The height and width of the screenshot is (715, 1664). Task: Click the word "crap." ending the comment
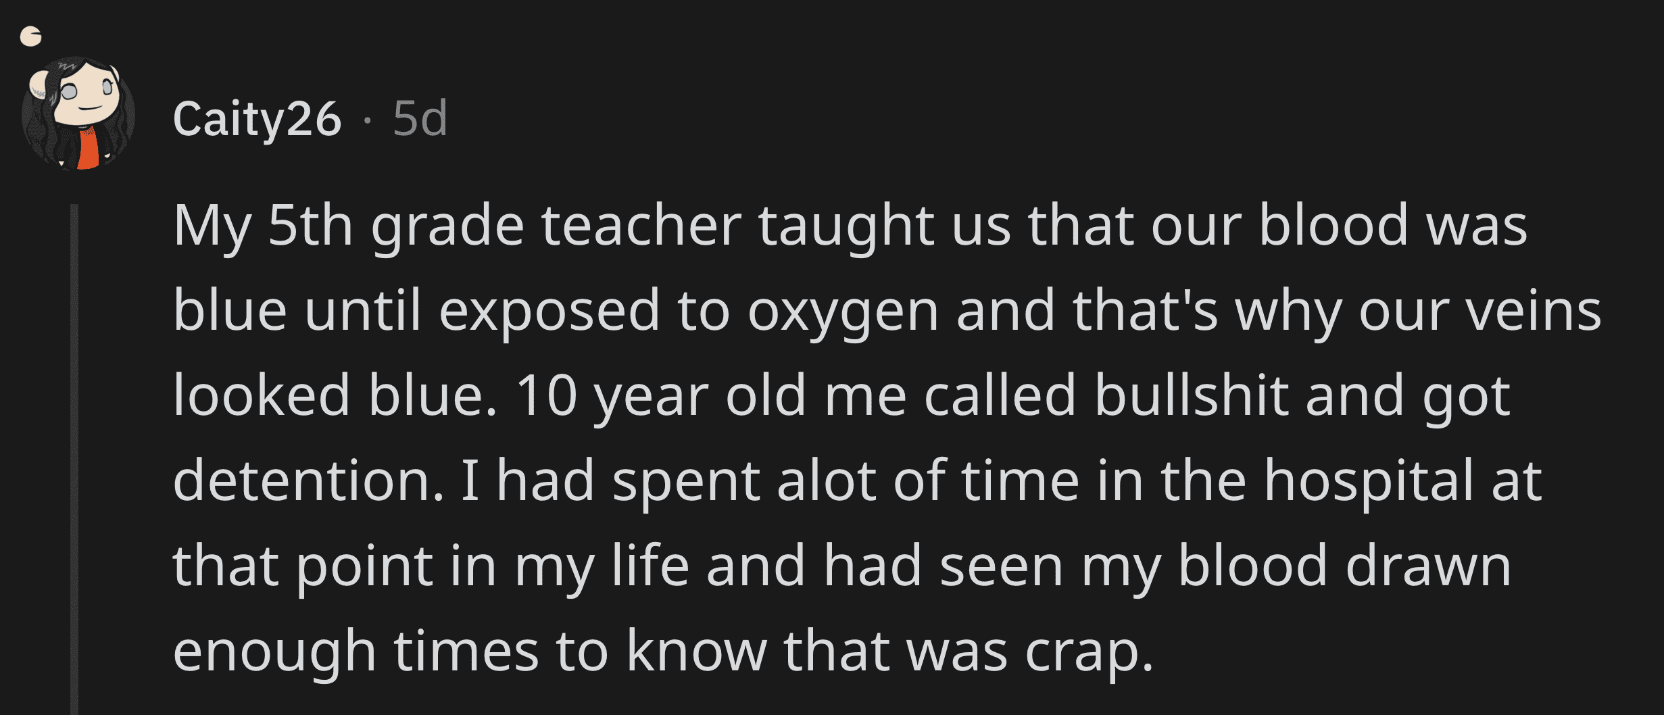point(1089,651)
